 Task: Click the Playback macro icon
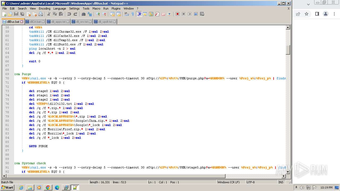[x=190, y=14]
